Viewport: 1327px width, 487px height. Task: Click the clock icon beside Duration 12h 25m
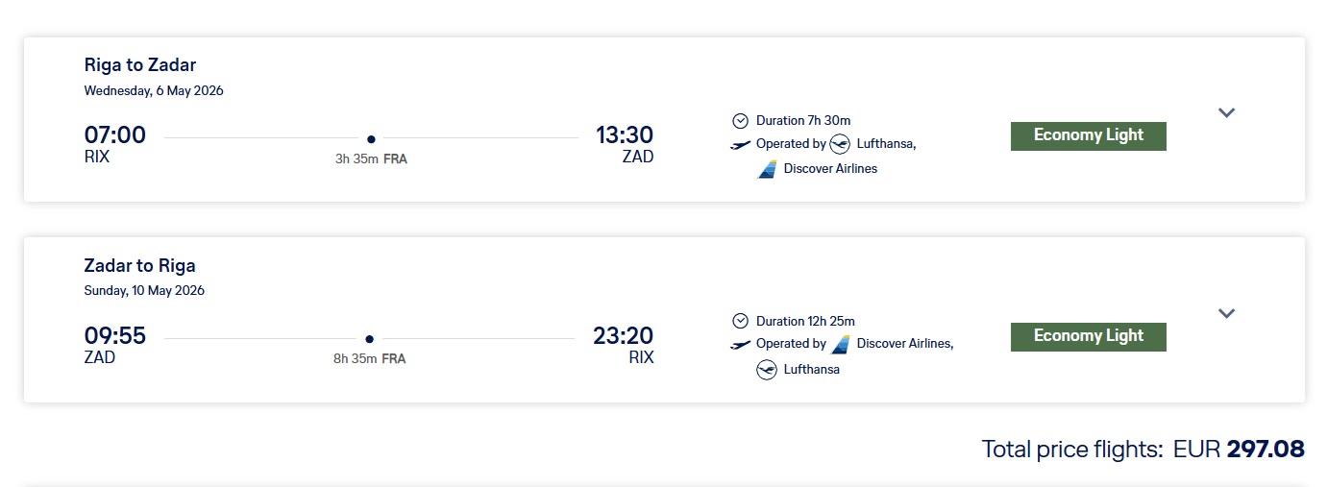tap(740, 321)
